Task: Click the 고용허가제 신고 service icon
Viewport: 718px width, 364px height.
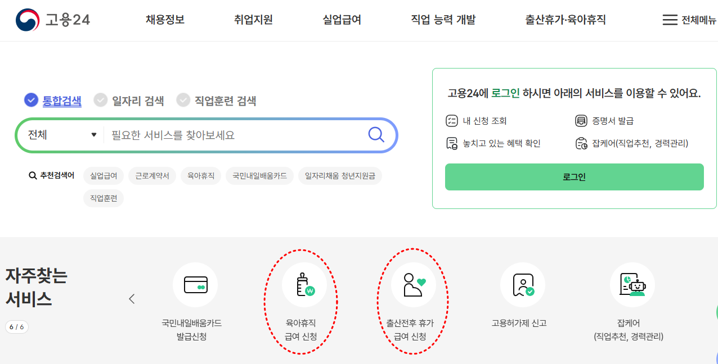Action: (x=523, y=285)
